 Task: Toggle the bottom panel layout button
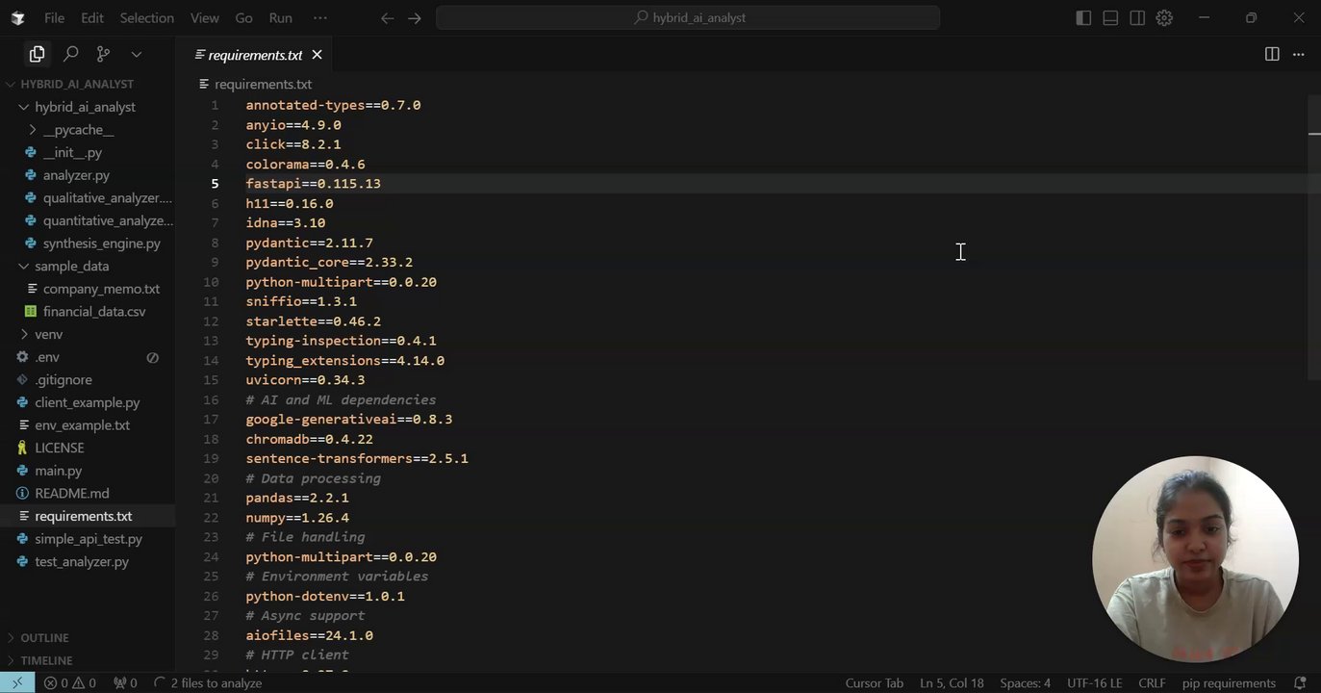point(1110,17)
